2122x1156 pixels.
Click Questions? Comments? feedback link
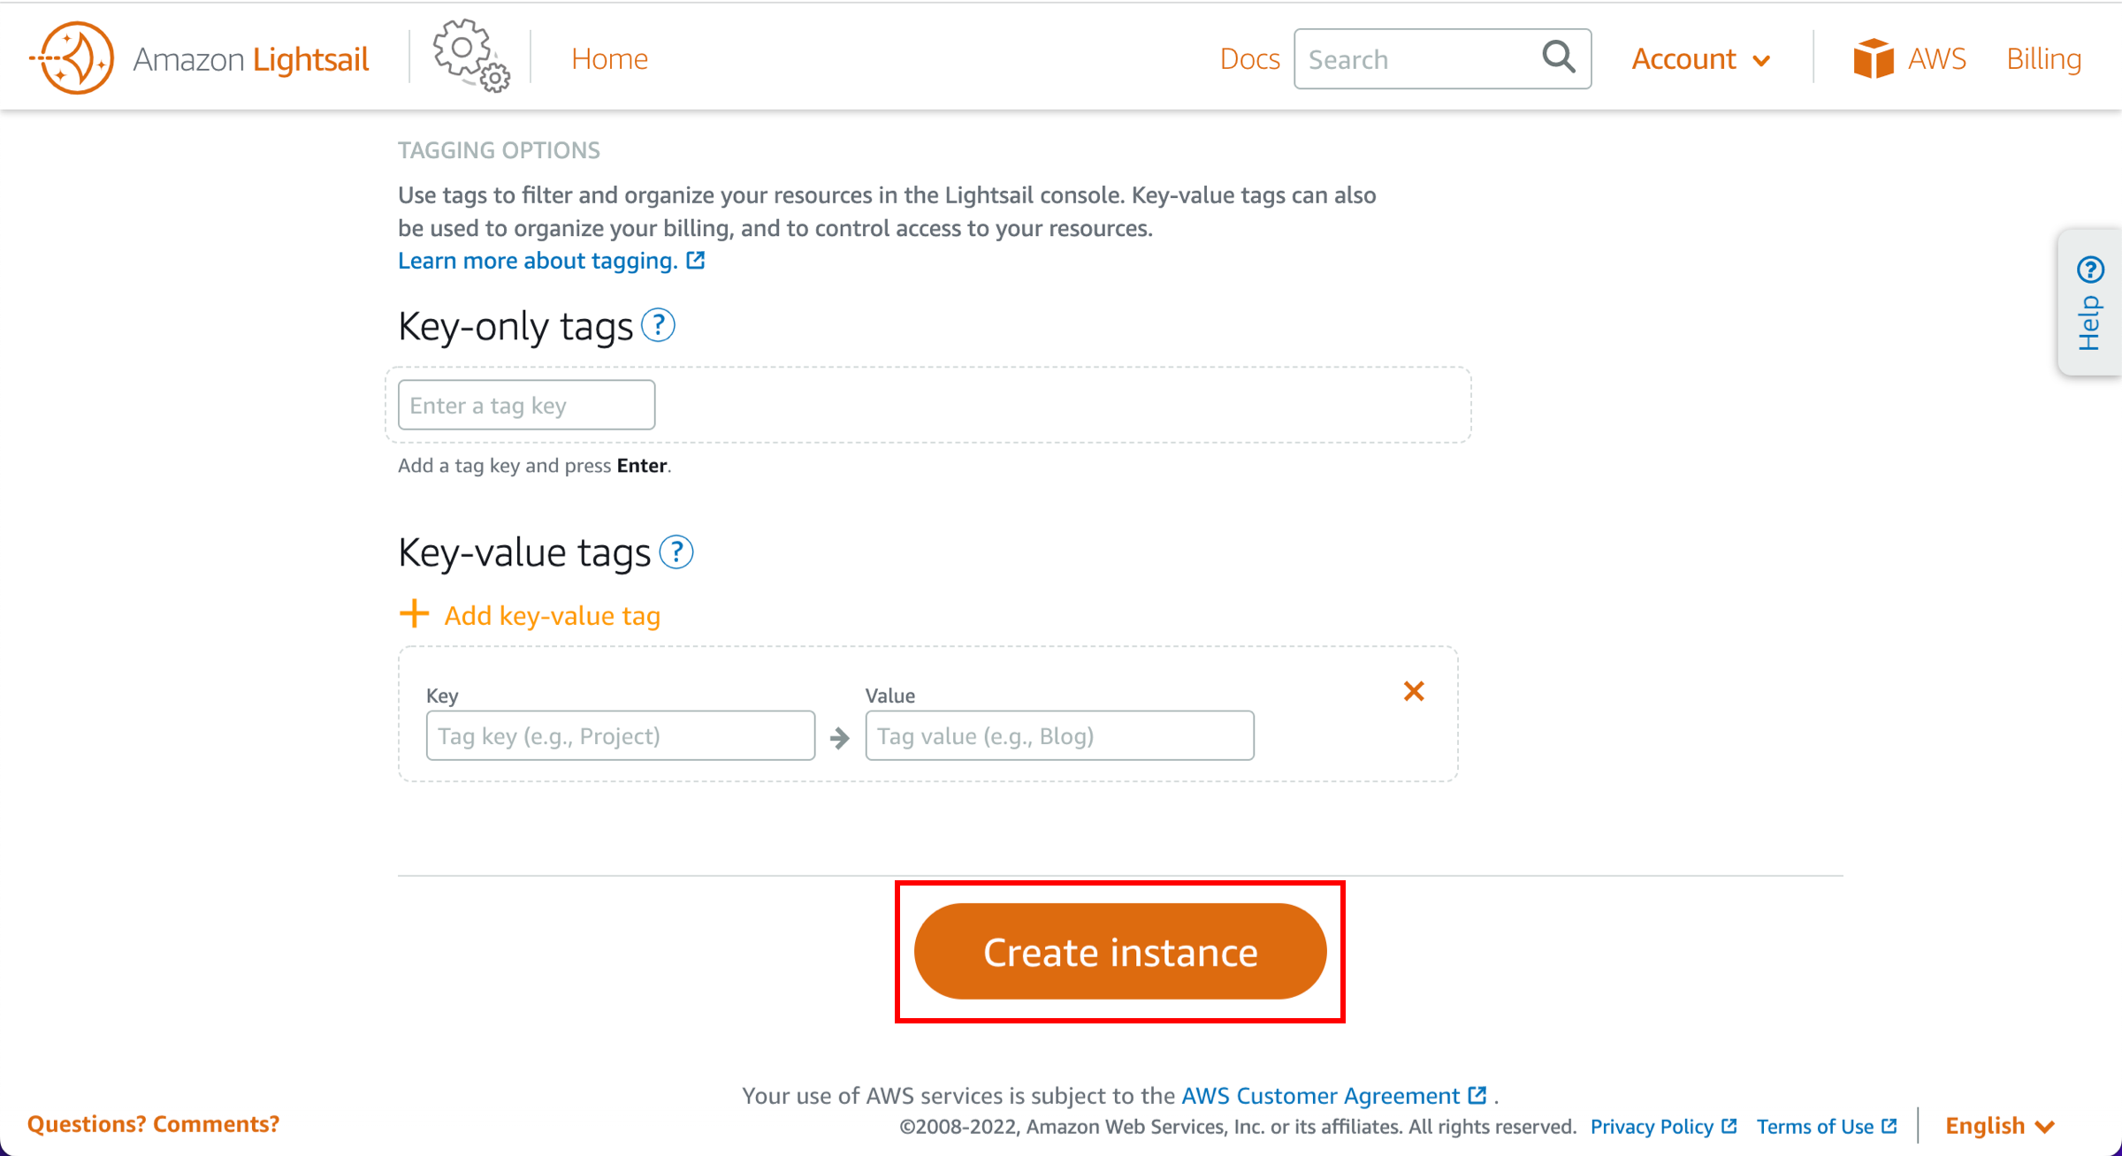click(x=153, y=1123)
